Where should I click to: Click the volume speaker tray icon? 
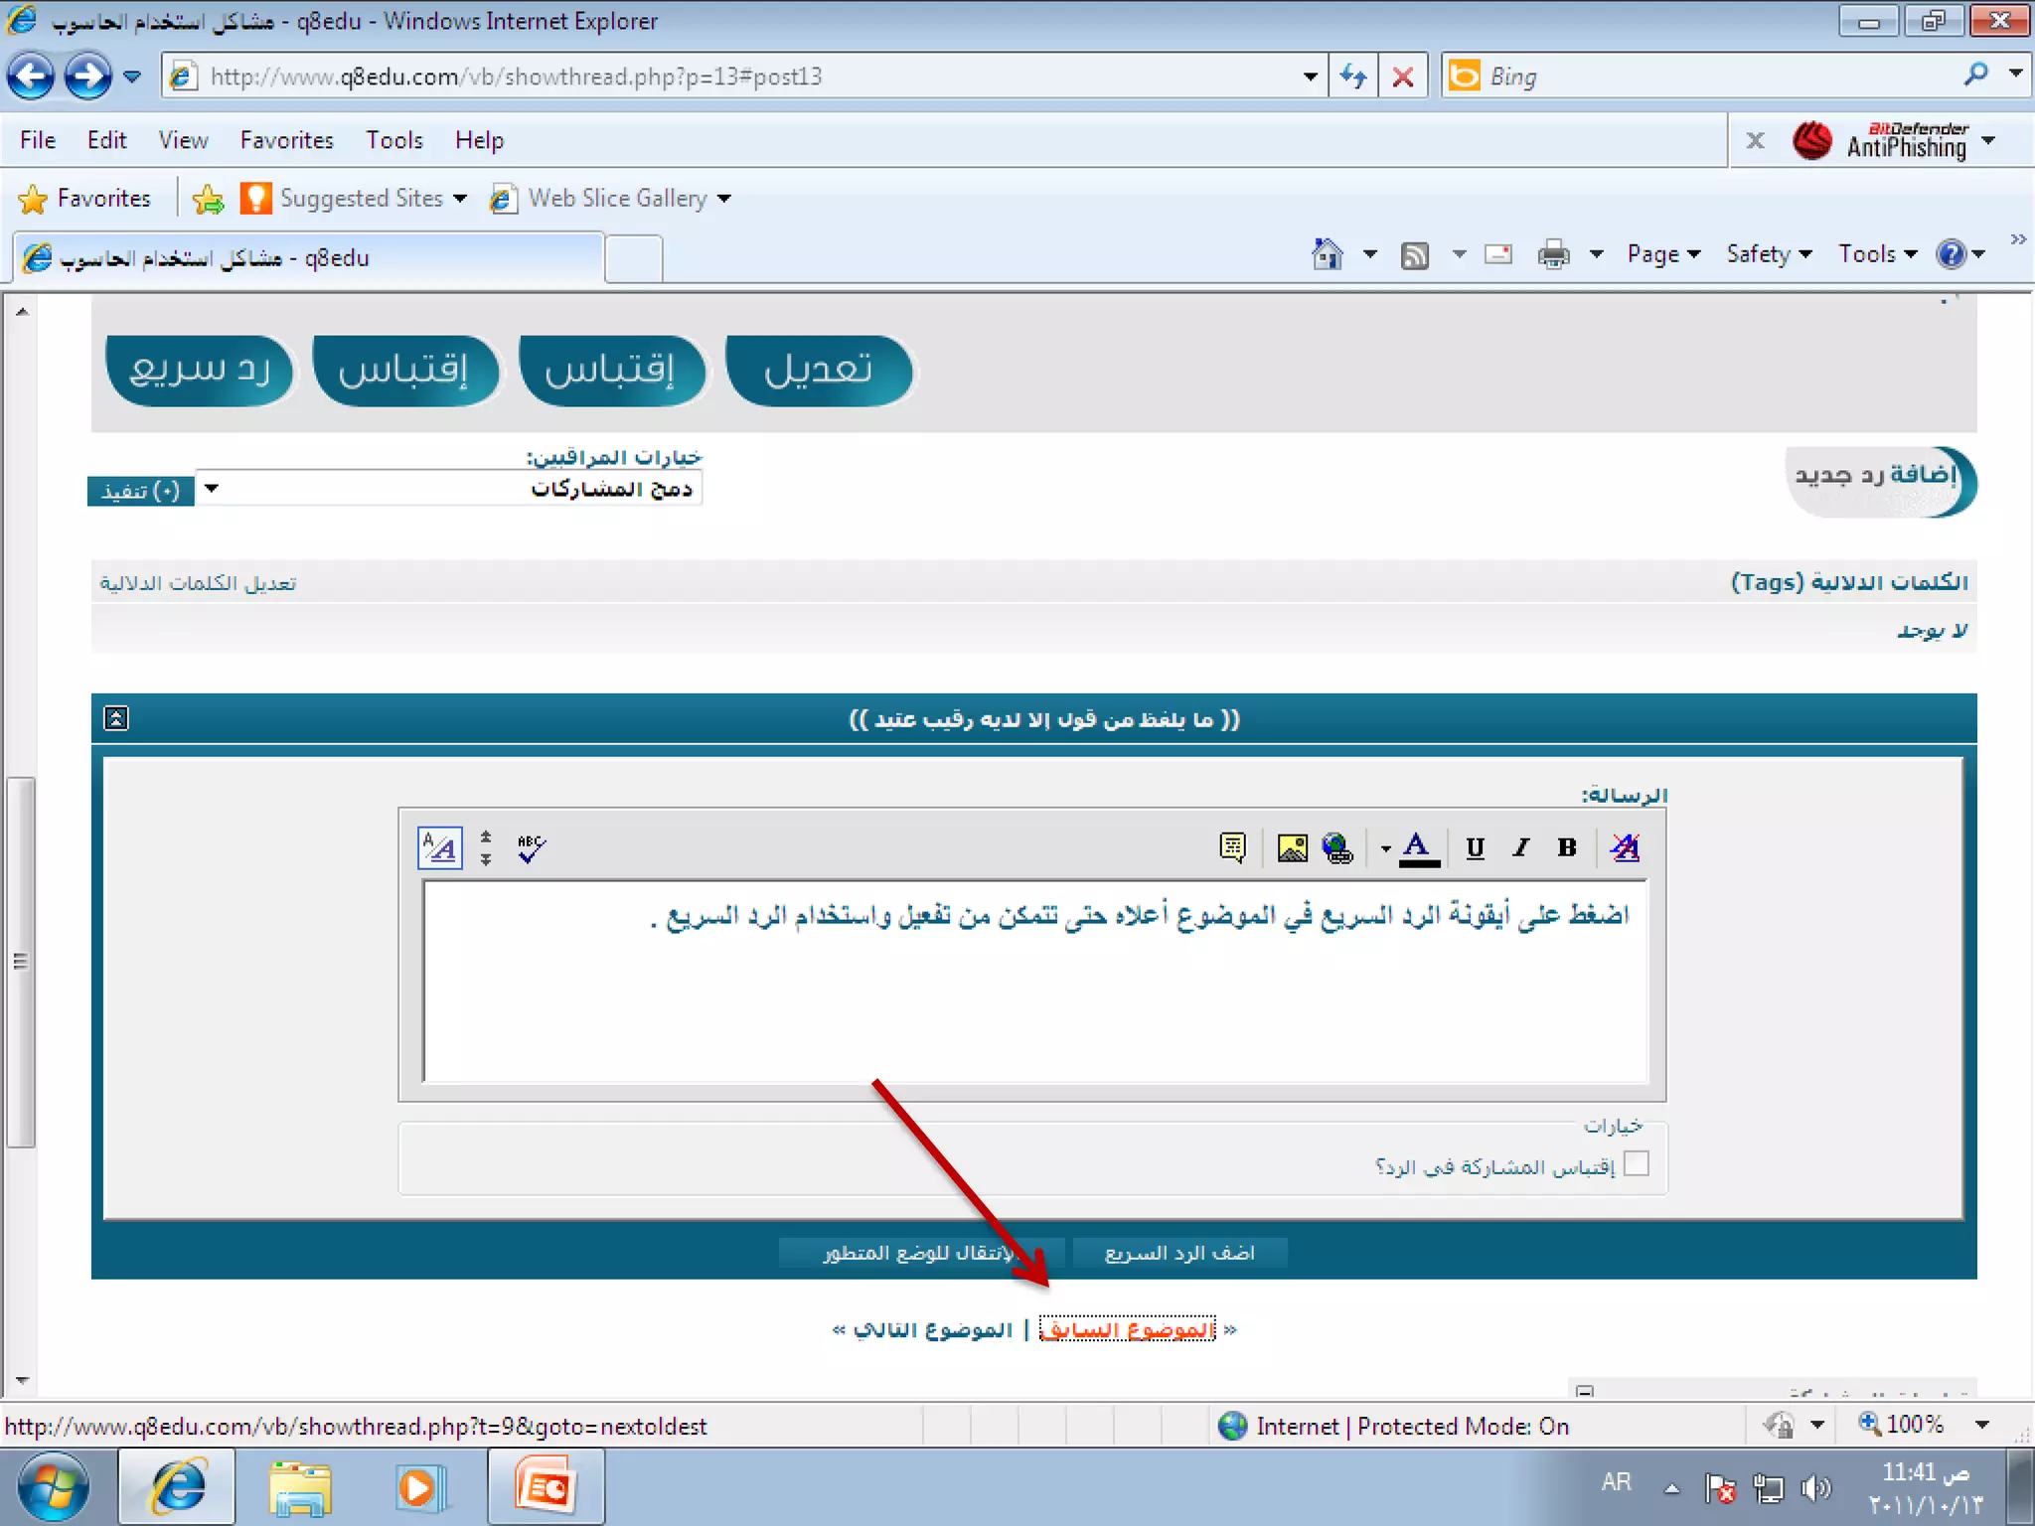click(x=1815, y=1488)
